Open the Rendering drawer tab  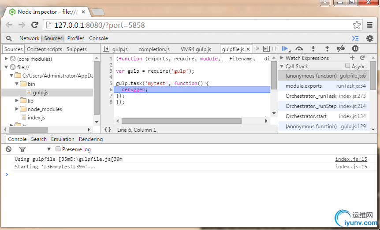click(x=91, y=139)
